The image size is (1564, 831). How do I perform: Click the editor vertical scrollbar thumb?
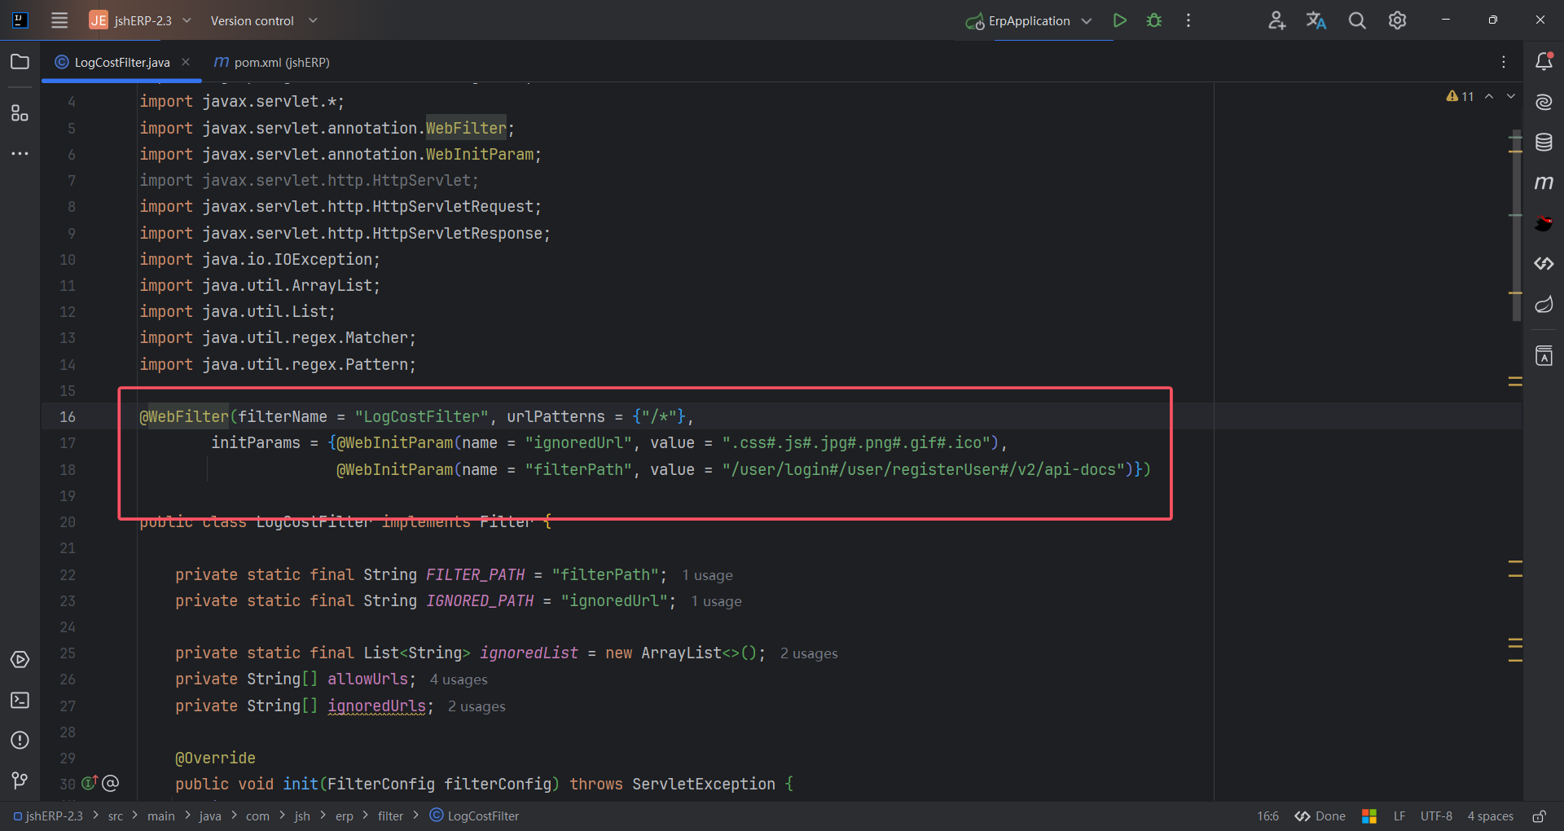[1516, 225]
